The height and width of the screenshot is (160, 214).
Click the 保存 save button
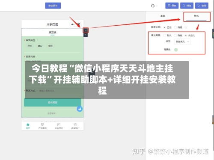172,6
